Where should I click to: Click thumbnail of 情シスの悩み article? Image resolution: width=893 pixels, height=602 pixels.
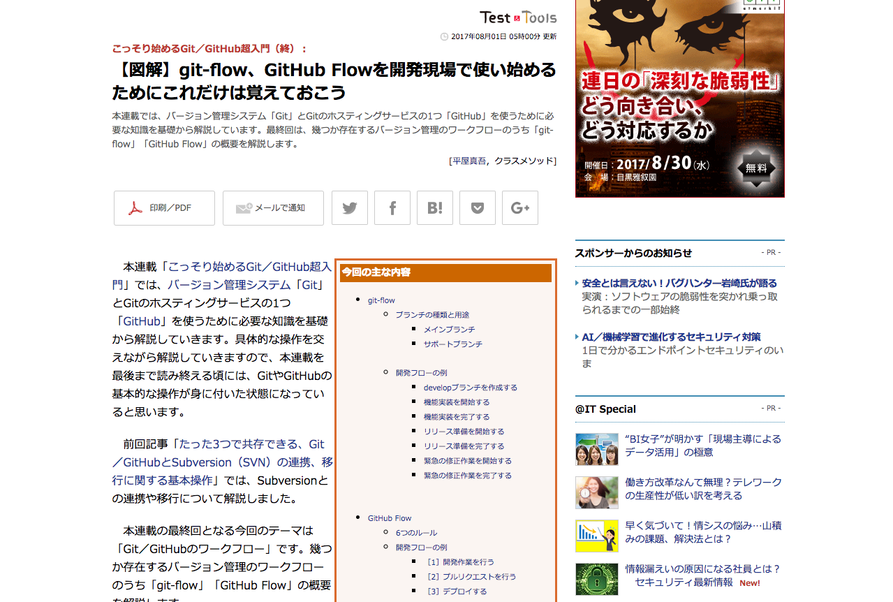click(x=597, y=536)
